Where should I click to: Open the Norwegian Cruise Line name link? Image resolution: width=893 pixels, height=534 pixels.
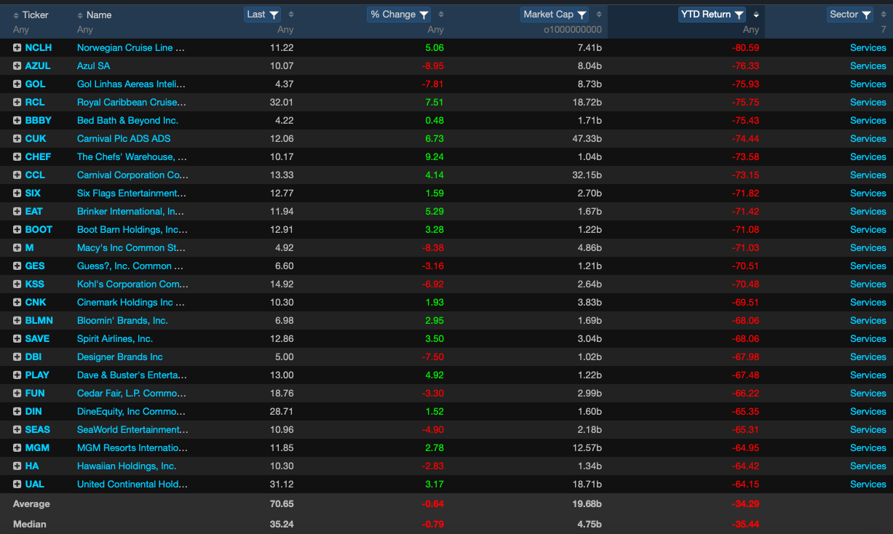[131, 47]
